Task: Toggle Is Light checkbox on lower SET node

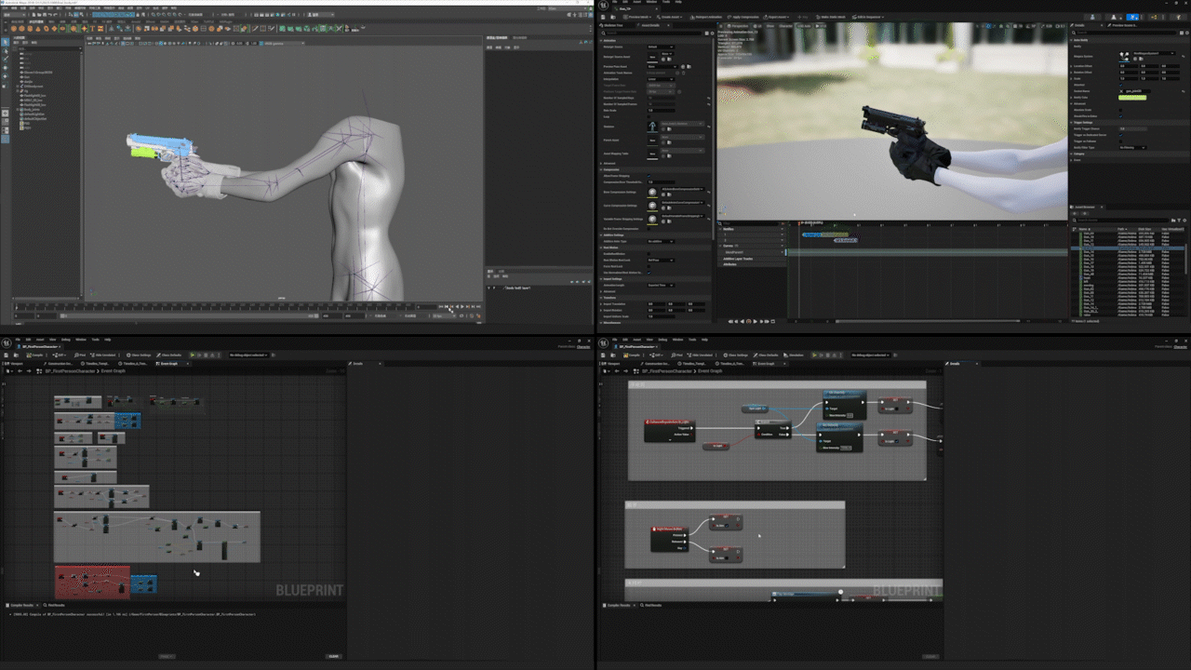Action: tap(897, 441)
